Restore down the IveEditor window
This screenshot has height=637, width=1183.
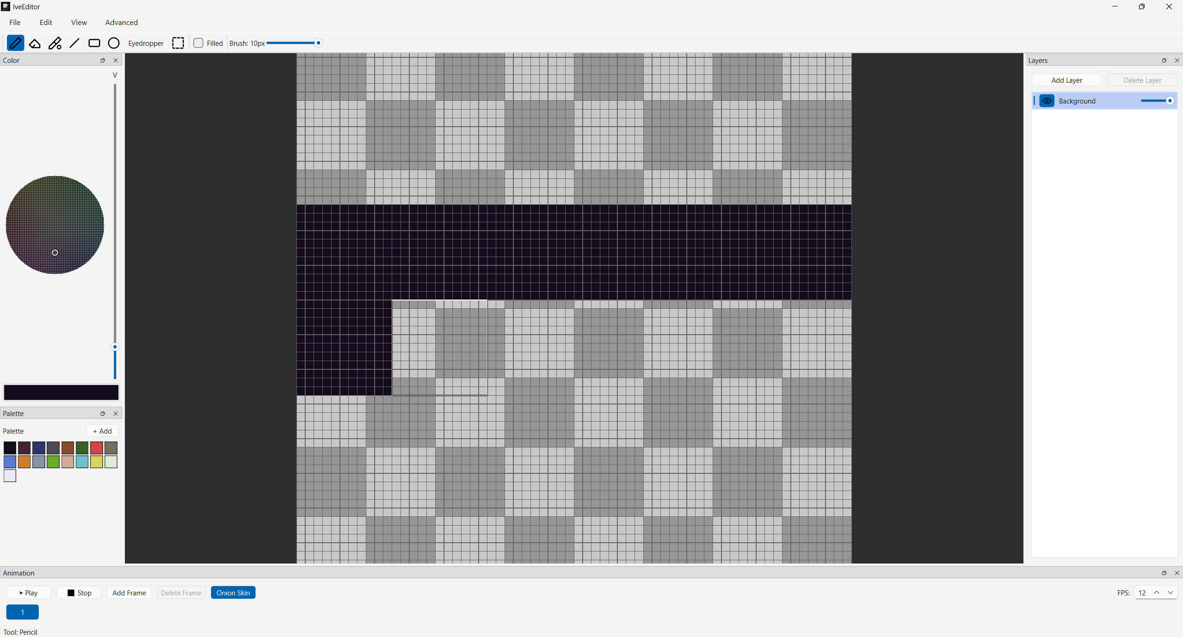tap(1142, 6)
